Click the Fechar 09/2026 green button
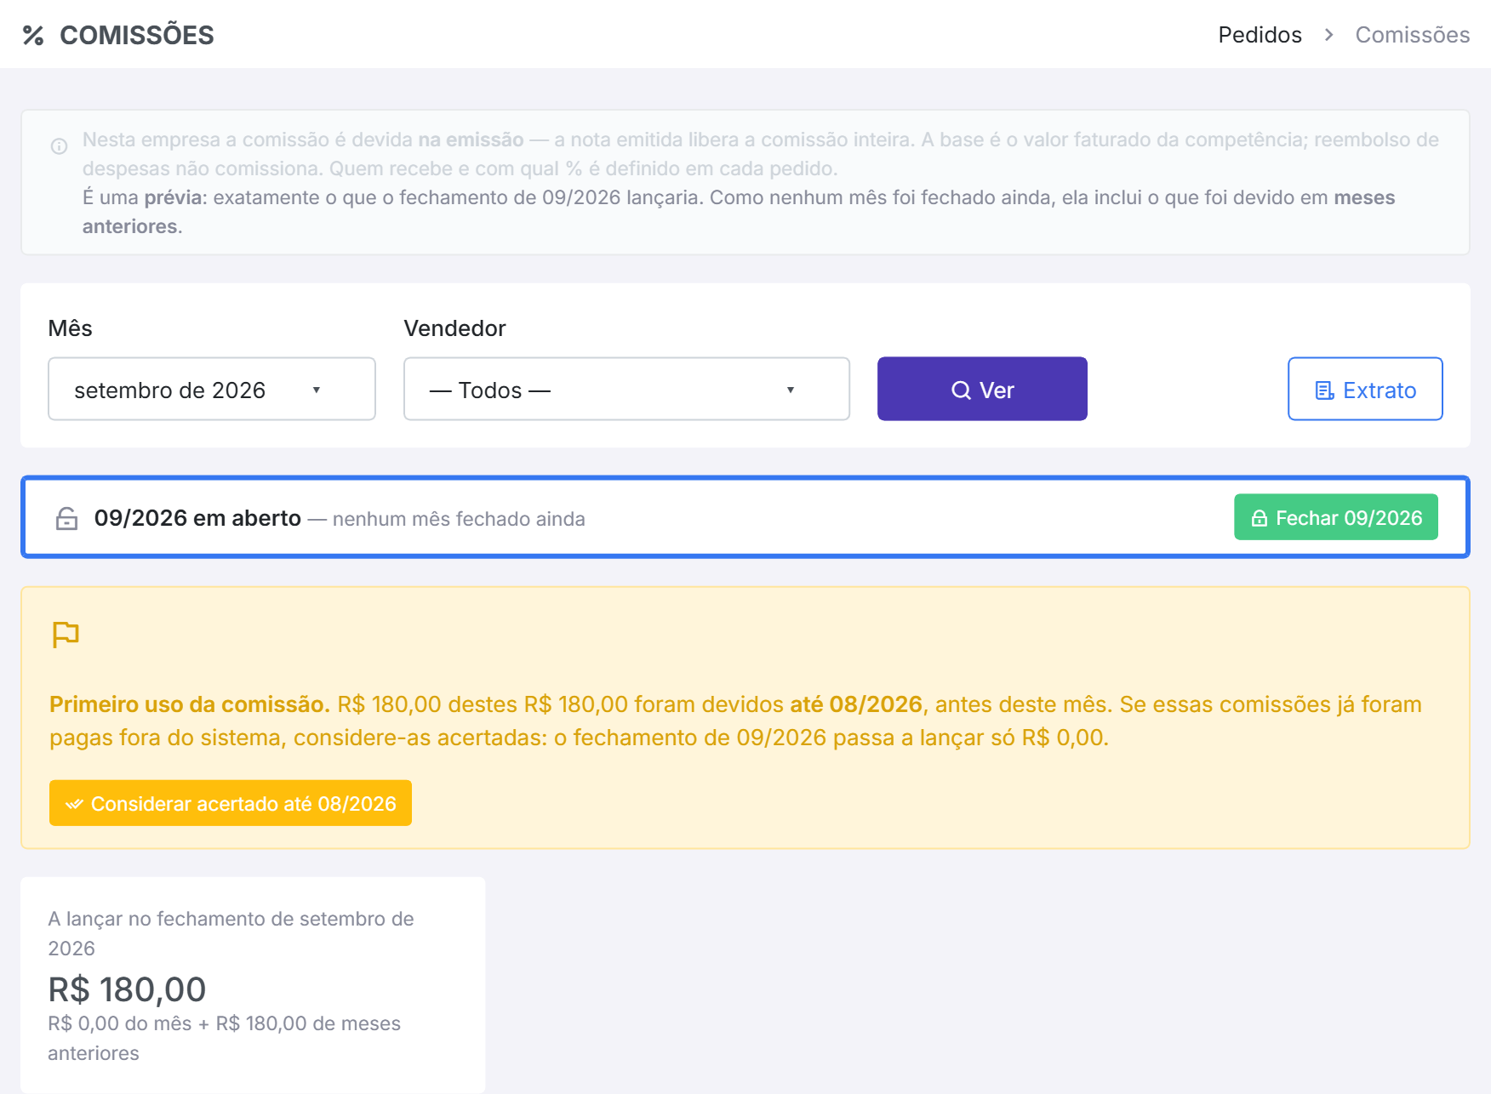This screenshot has height=1094, width=1491. tap(1336, 517)
